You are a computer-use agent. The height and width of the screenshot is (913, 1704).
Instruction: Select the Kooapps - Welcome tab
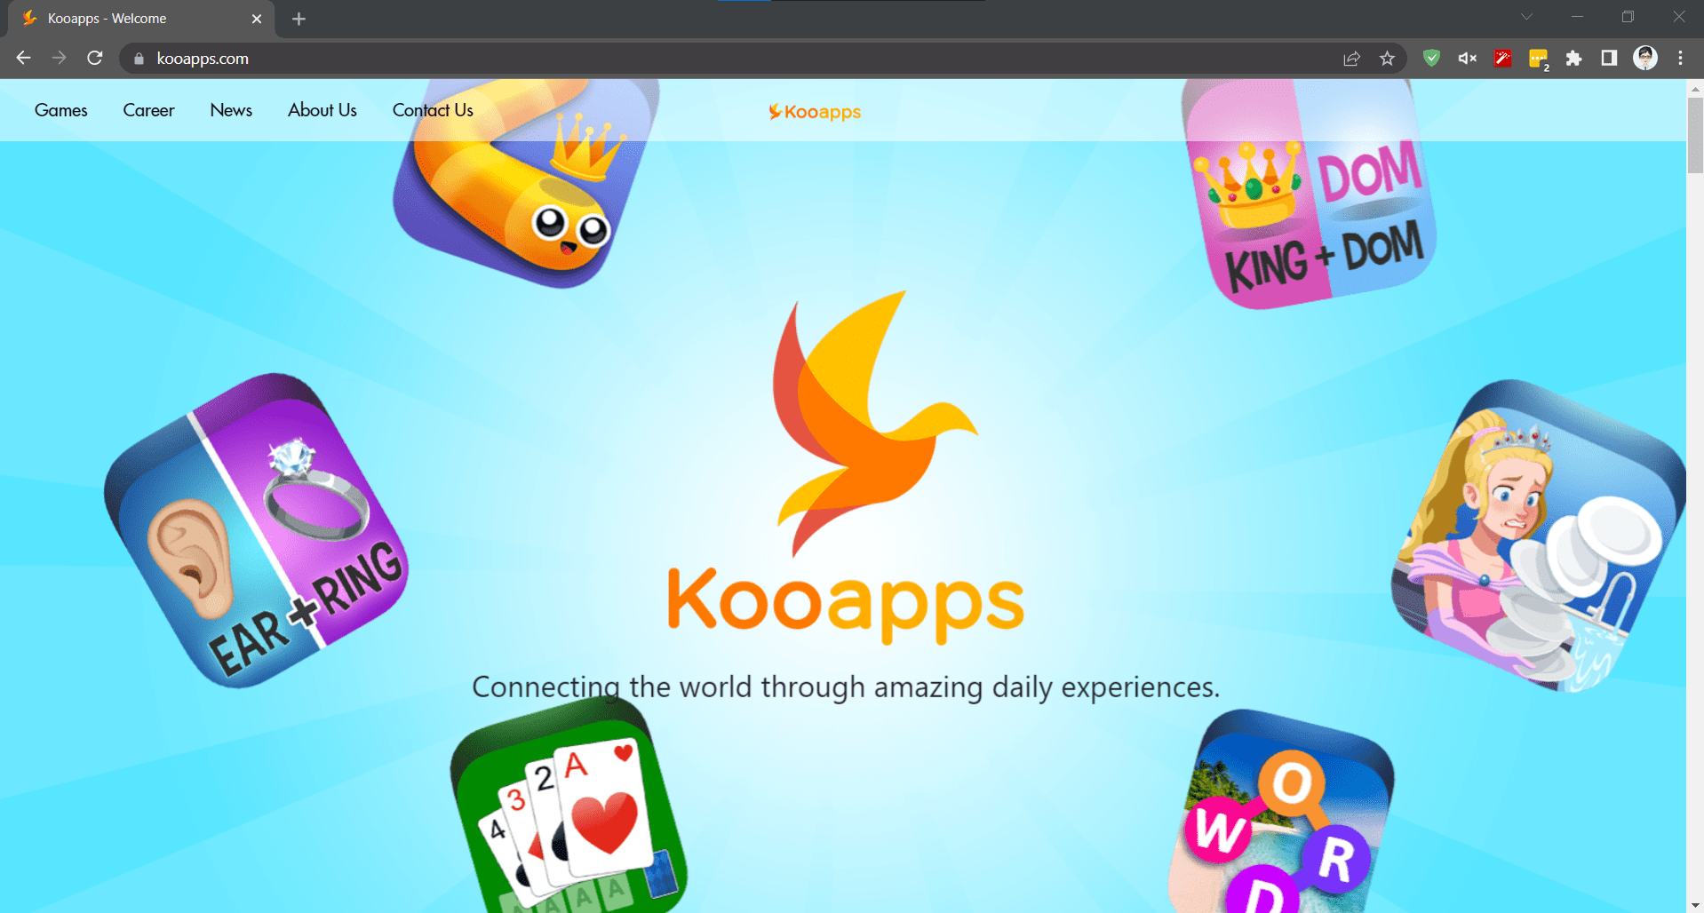pyautogui.click(x=140, y=19)
